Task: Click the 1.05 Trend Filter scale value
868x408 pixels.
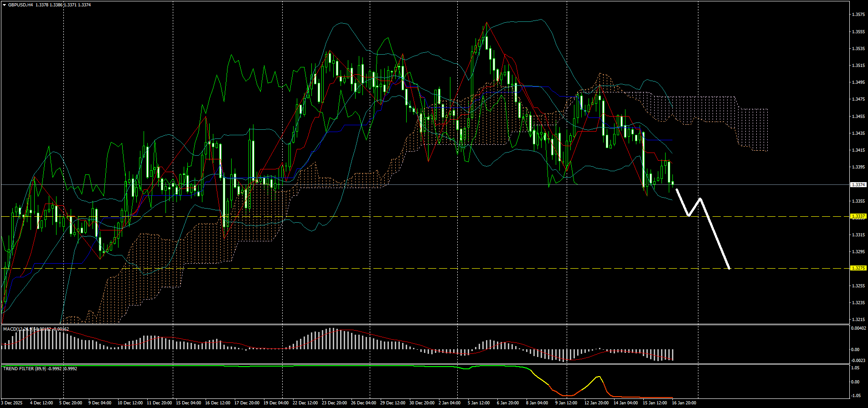Action: coord(856,368)
